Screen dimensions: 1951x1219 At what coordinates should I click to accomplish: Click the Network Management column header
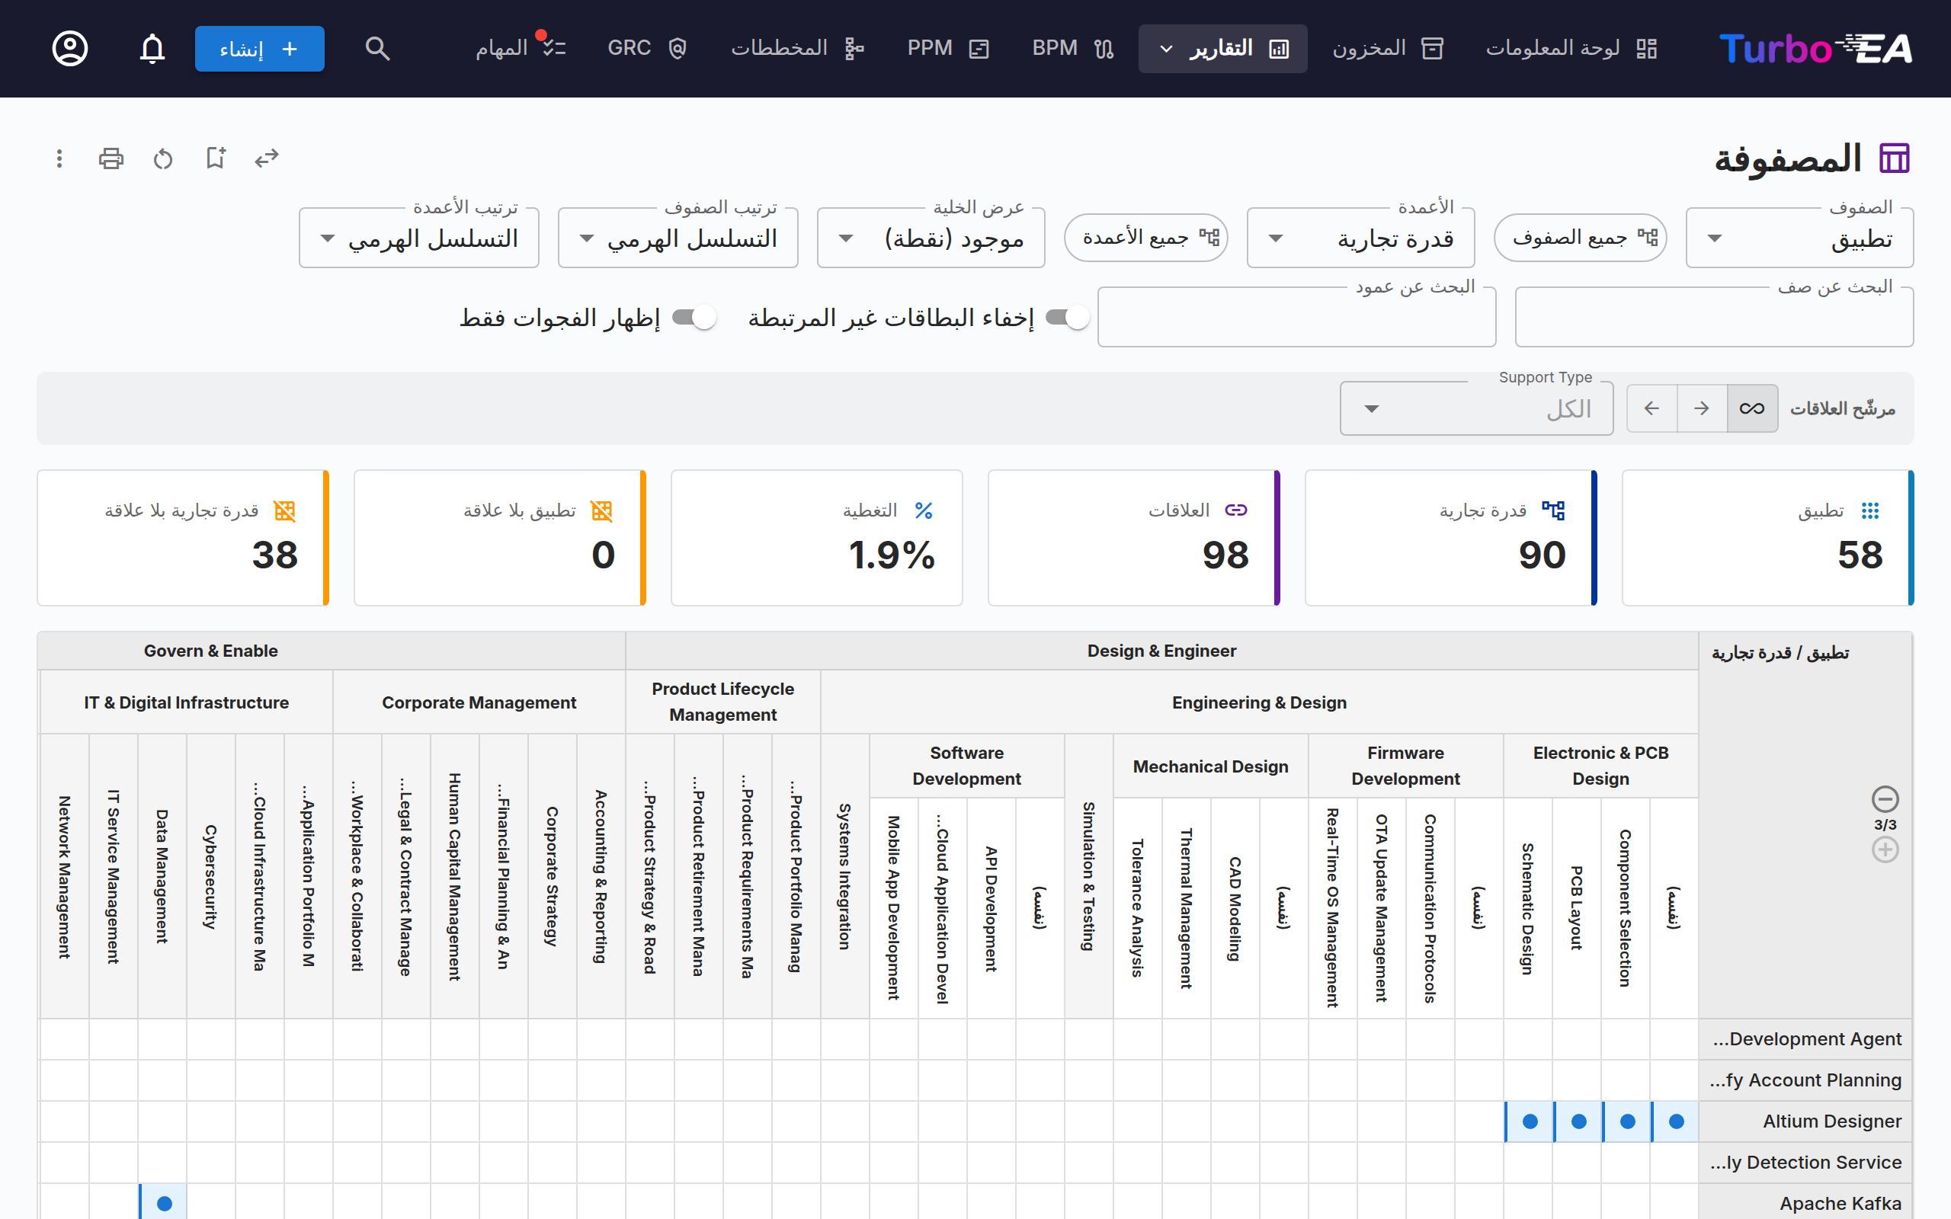(x=65, y=876)
